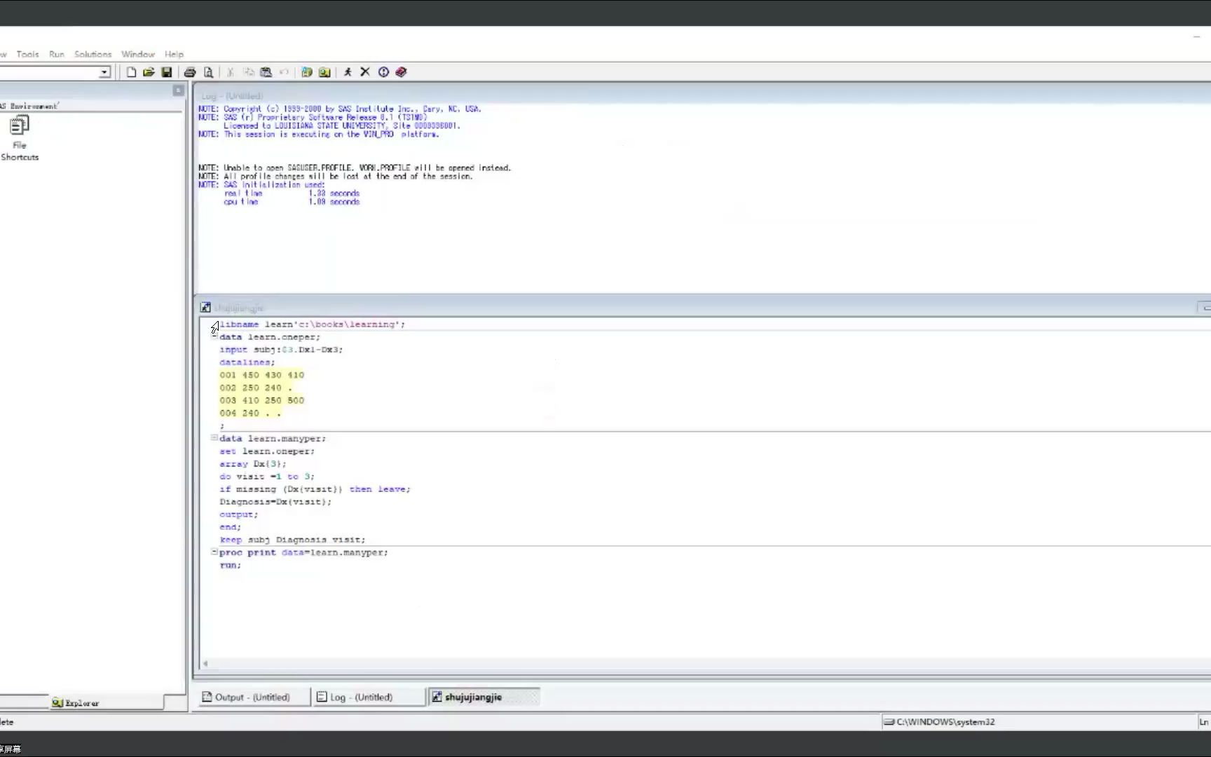Click the 'run;' statement in editor
1211x757 pixels.
(x=230, y=565)
